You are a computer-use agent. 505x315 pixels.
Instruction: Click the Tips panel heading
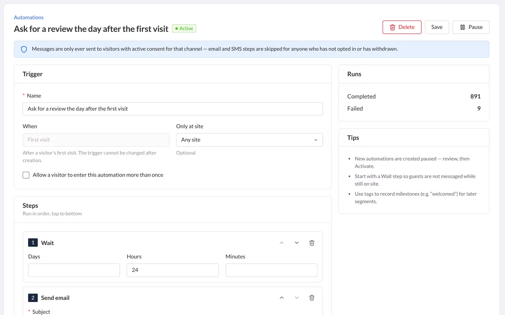point(353,138)
